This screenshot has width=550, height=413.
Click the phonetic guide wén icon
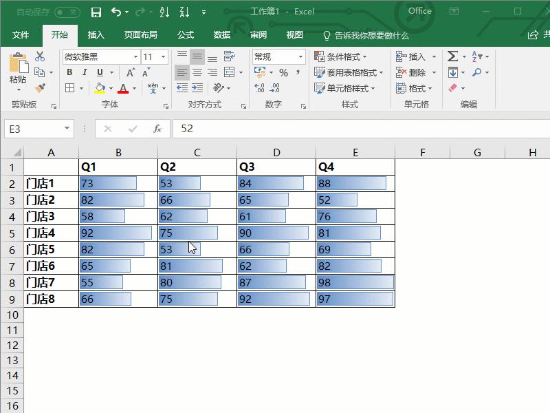point(153,88)
